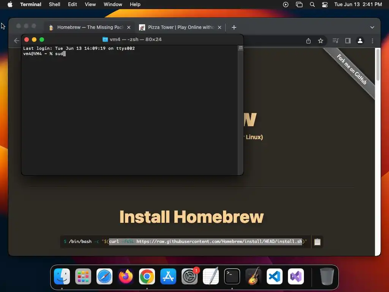
Task: Click the Terminal title vm4 — -zsh — 80×24
Action: click(x=136, y=40)
